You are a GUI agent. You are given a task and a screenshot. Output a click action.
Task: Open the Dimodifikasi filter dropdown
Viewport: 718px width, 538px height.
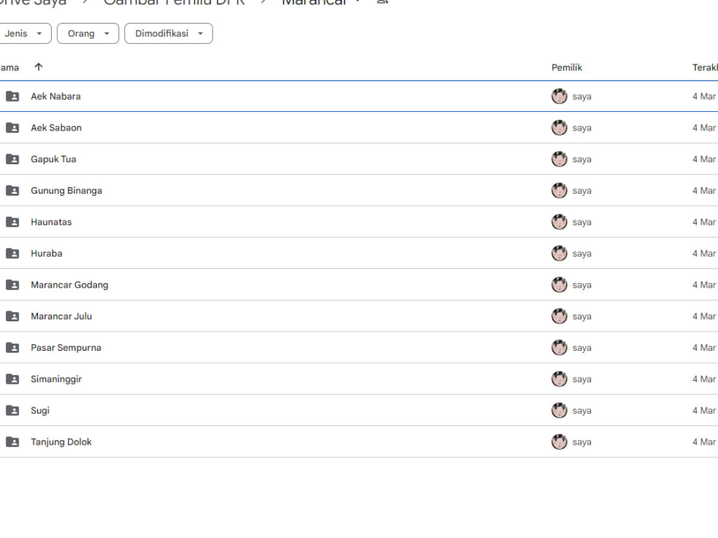[169, 34]
